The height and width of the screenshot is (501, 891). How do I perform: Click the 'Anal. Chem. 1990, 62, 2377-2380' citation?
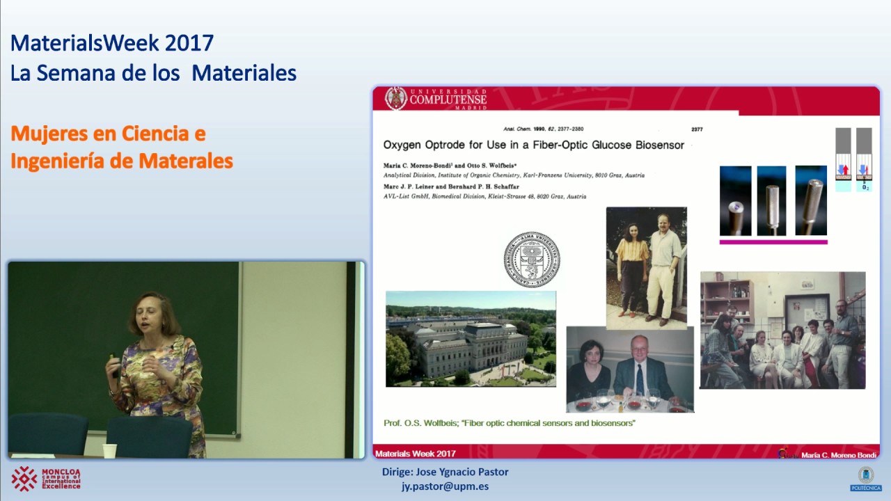point(543,129)
